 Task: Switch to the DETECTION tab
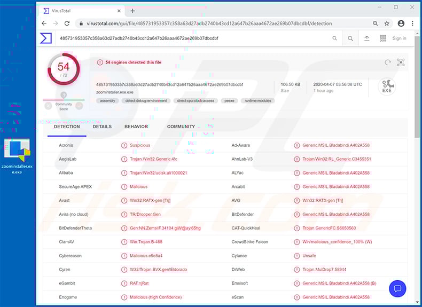coord(67,127)
